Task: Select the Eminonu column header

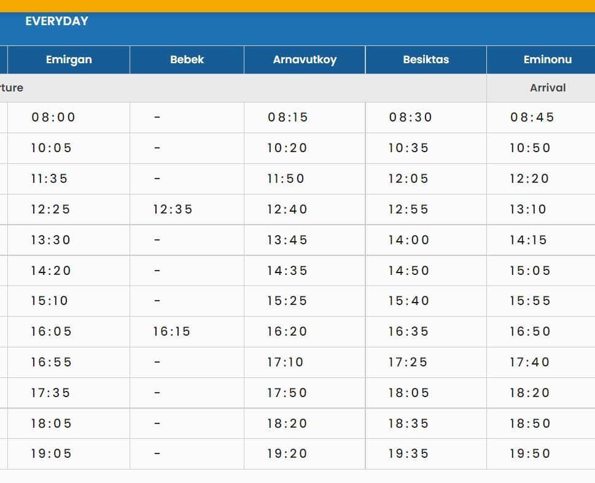Action: point(547,60)
